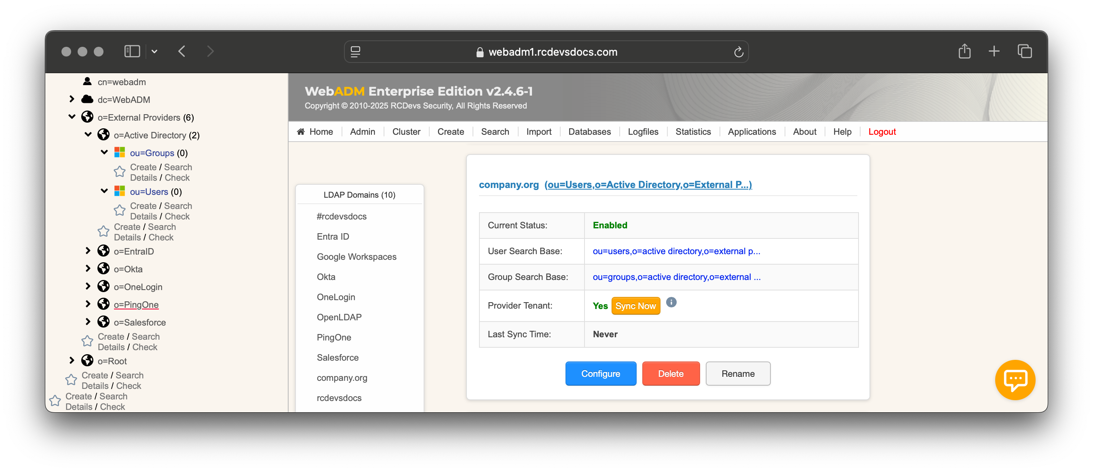Viewport: 1093px width, 472px height.
Task: Click the webadm1.rcdevsdocs.com address field
Action: [x=546, y=52]
